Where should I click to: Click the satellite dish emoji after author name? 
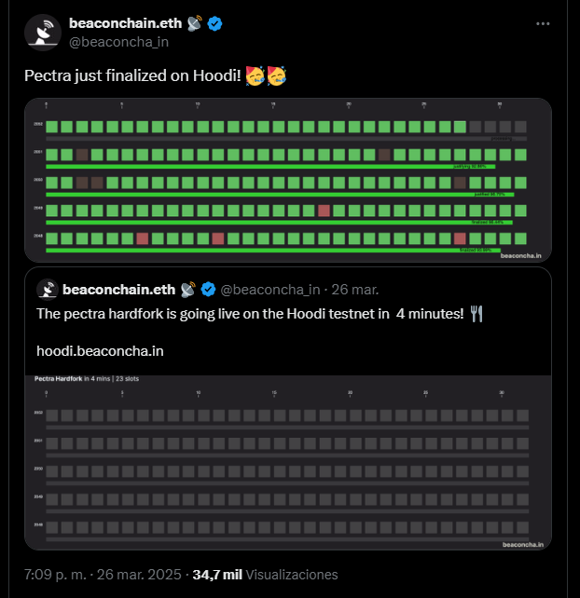(194, 23)
